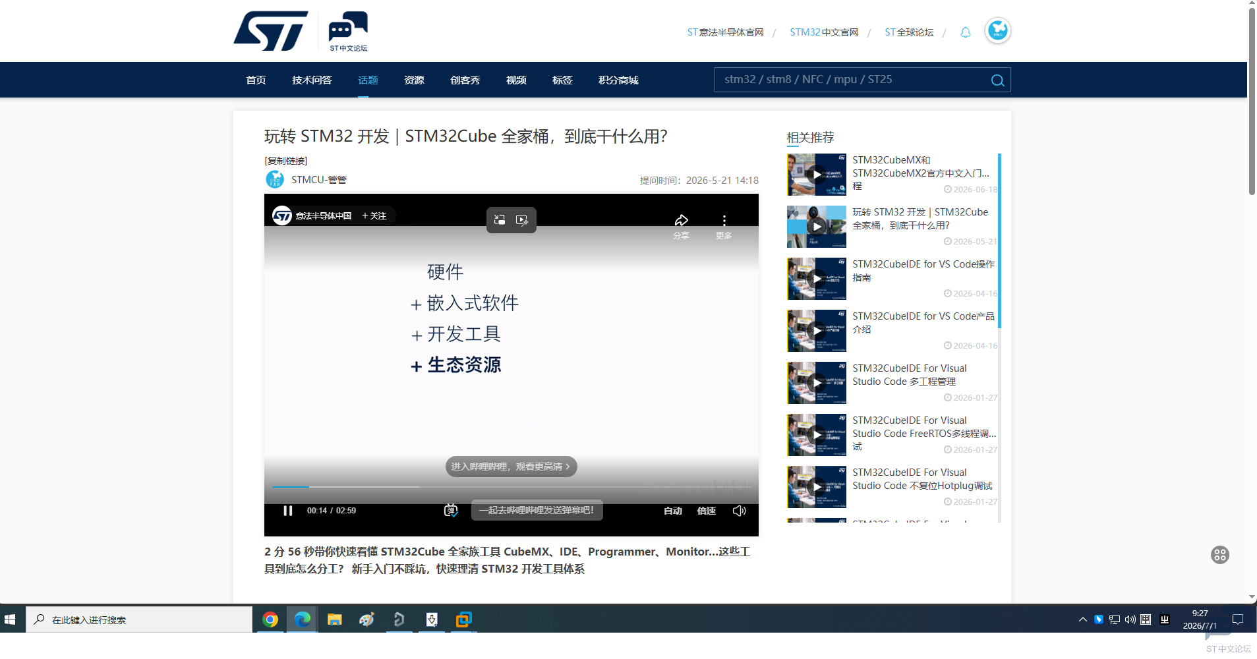Open 不复位Hotplug调试 video thumbnail
The height and width of the screenshot is (659, 1257).
coord(817,487)
